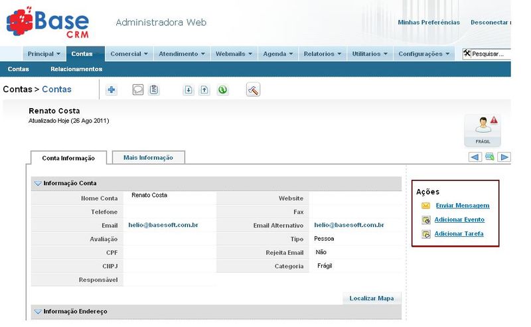The width and height of the screenshot is (531, 327).
Task: Click the Base CRM logo
Action: 48,23
